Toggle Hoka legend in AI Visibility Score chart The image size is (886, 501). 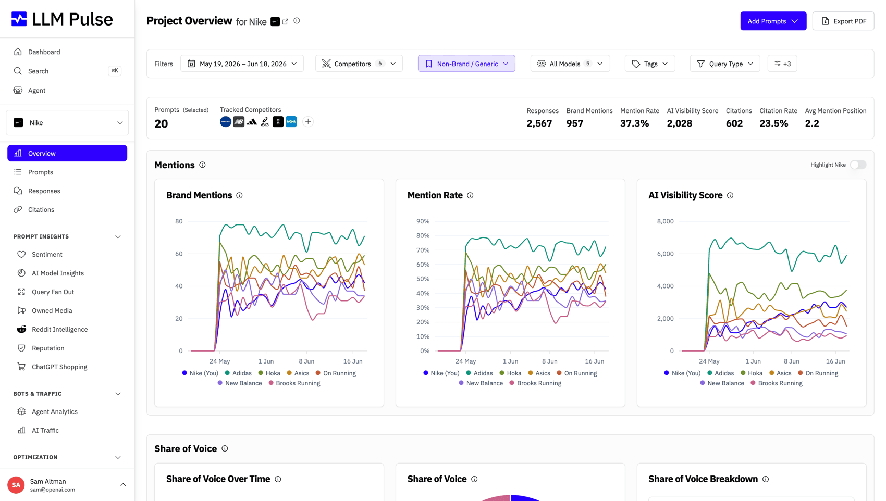pyautogui.click(x=751, y=373)
